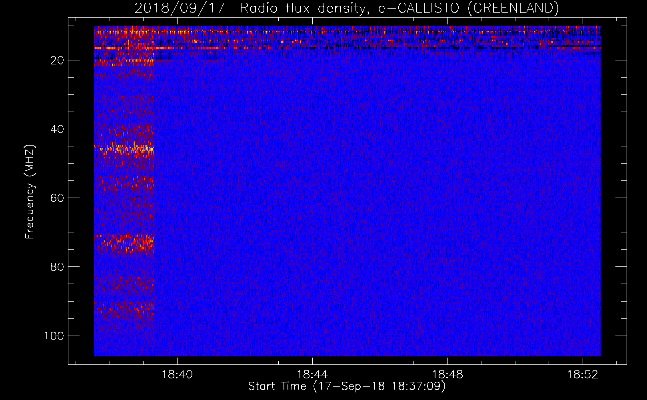Select the 18:48 time axis label

[447, 374]
